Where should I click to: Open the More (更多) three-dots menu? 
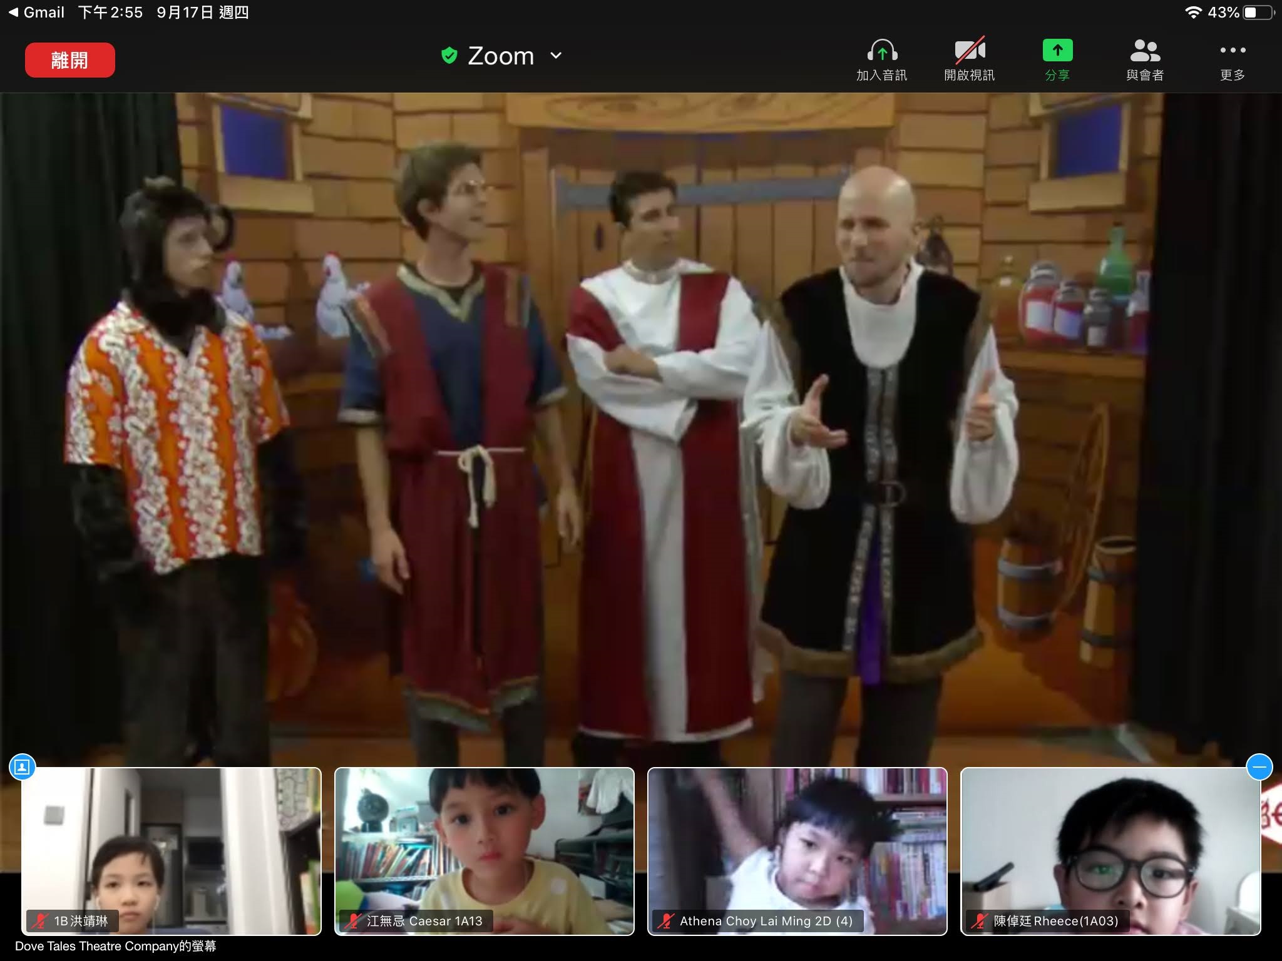[1233, 50]
